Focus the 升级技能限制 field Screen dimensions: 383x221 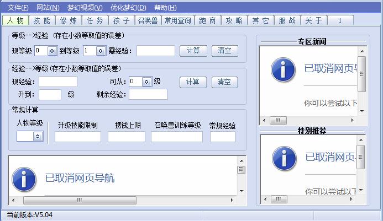78,137
